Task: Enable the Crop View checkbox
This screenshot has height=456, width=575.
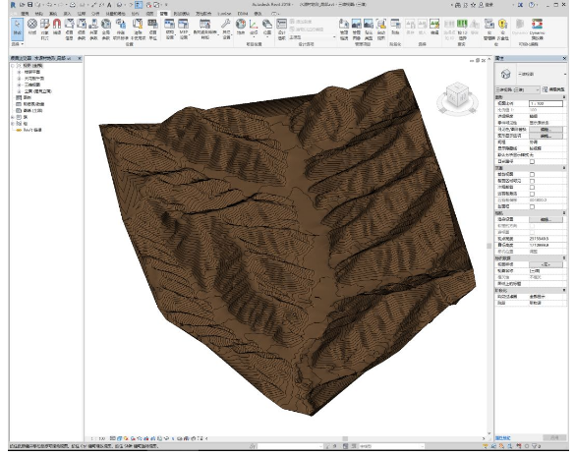Action: (532, 174)
